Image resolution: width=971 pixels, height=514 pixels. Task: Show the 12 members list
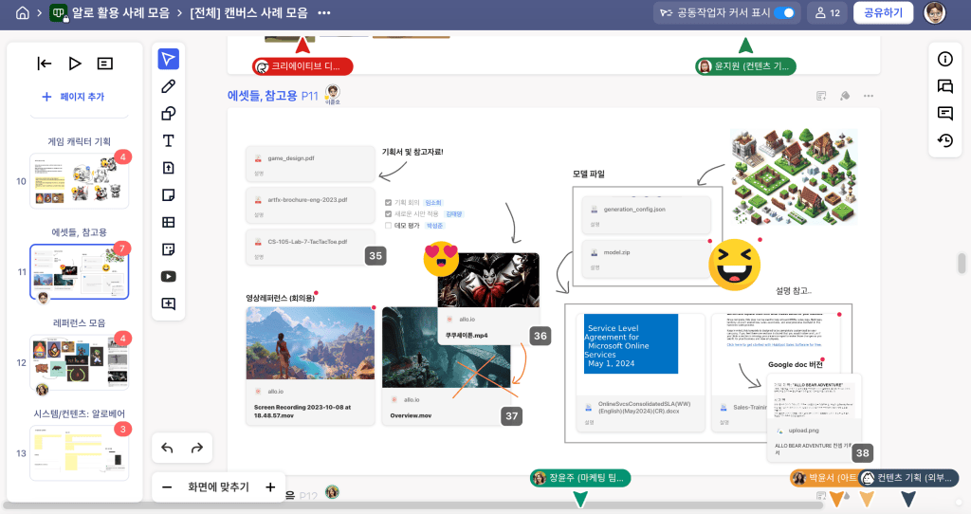(827, 13)
